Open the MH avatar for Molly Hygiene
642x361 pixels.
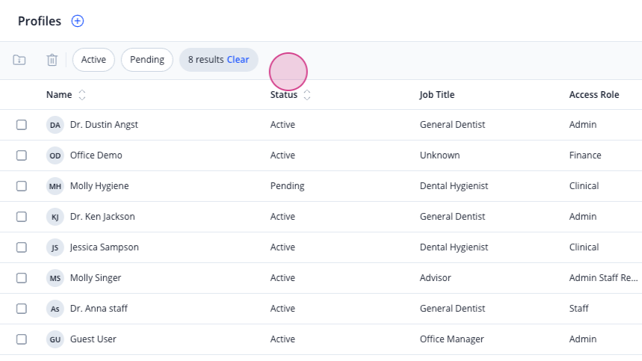[55, 186]
